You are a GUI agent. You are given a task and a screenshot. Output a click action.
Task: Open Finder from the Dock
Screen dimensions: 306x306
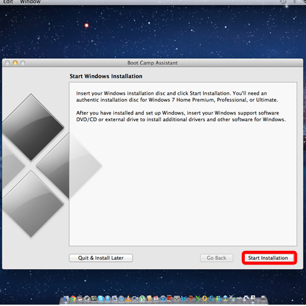(65, 299)
